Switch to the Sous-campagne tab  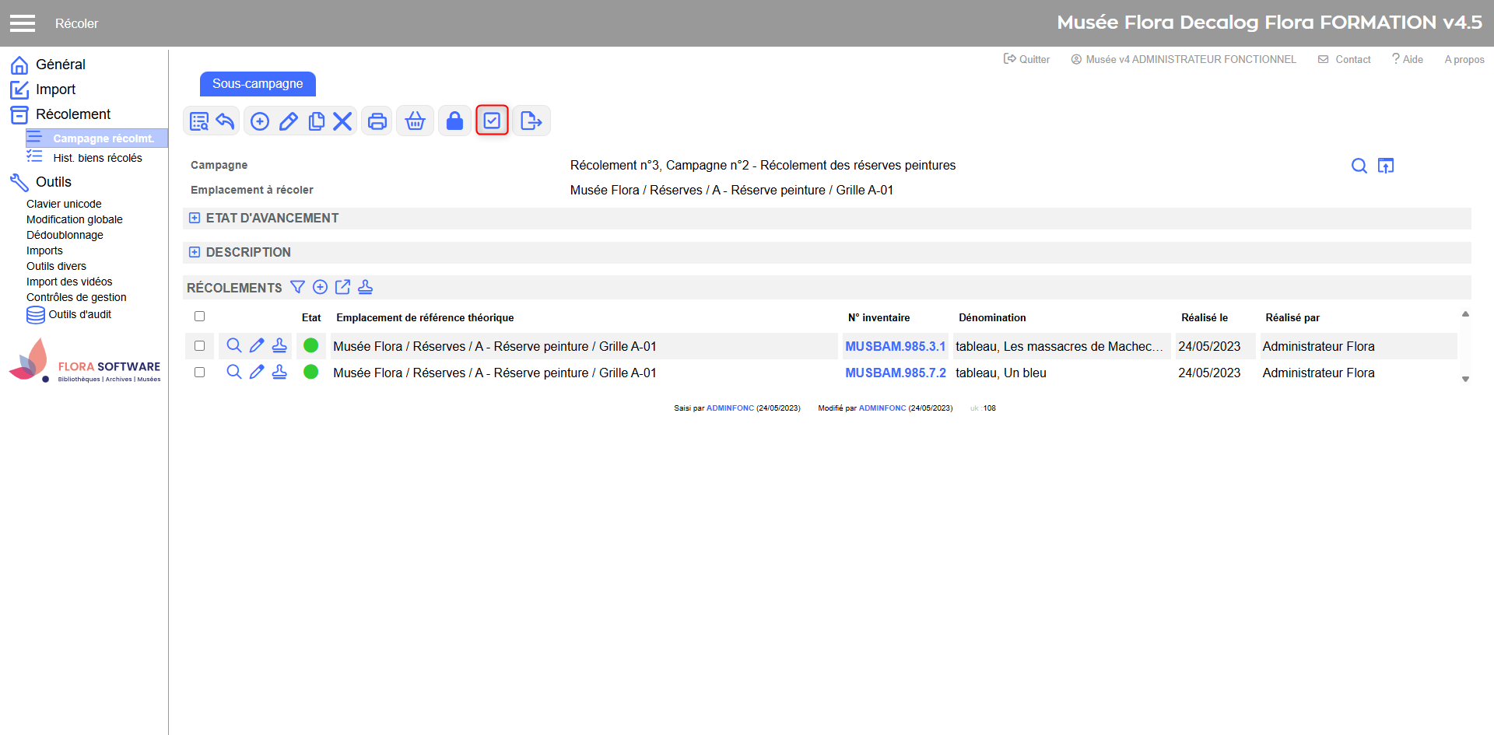258,84
